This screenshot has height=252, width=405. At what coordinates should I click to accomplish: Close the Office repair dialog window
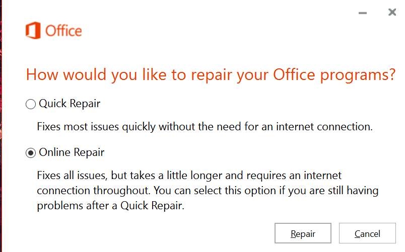392,13
